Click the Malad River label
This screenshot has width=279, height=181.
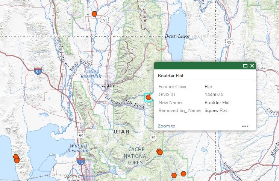62,52
